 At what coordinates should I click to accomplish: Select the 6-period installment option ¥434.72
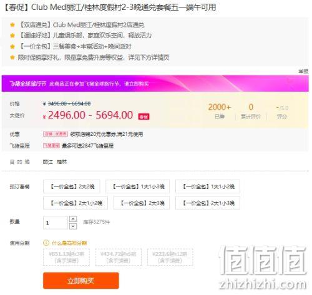[x=118, y=257]
